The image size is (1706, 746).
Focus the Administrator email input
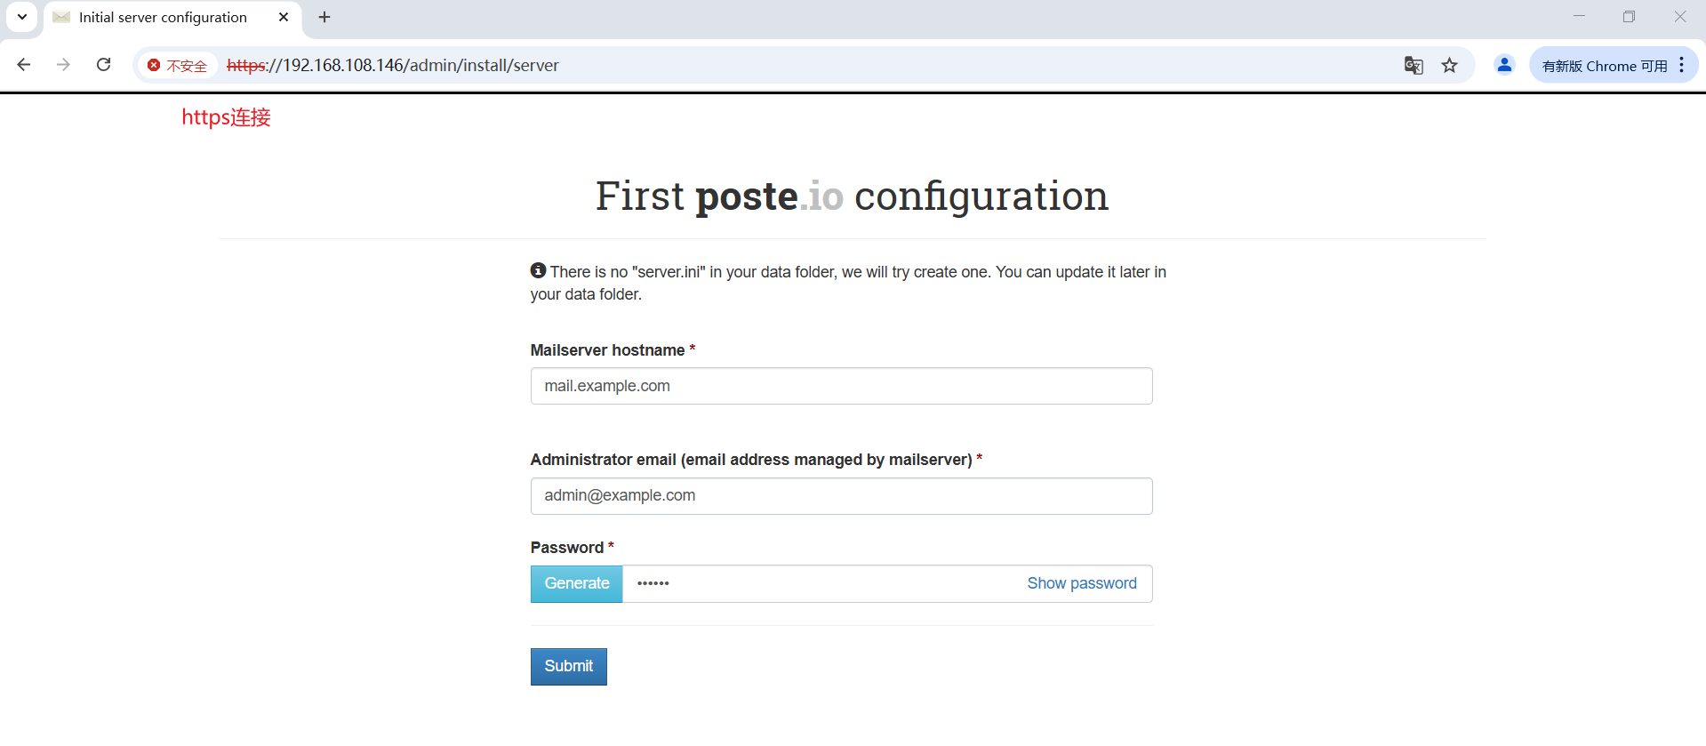[842, 496]
